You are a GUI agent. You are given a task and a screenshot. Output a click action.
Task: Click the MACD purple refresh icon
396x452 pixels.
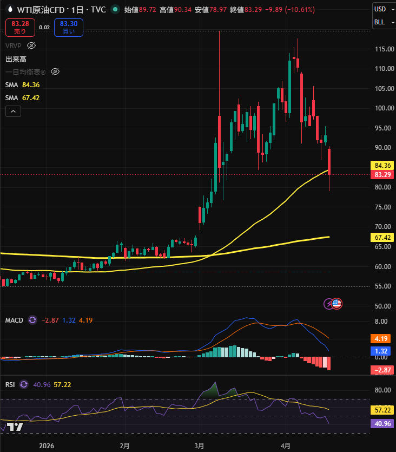point(32,320)
